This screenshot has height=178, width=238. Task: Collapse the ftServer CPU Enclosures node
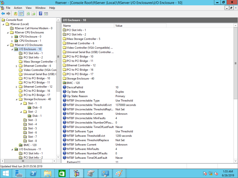(8, 32)
